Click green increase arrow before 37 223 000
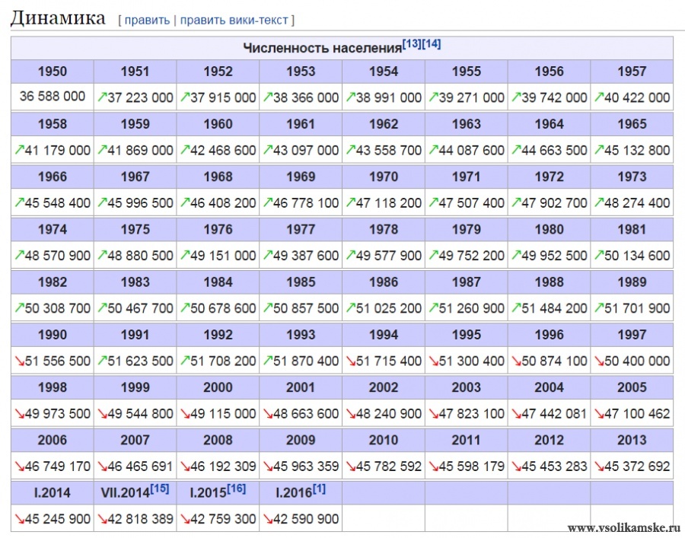The image size is (685, 538). coord(102,97)
